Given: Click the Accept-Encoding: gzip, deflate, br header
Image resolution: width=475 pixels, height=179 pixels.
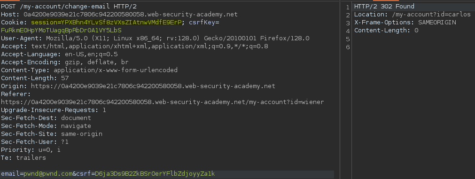Looking at the screenshot, I should tap(65, 62).
